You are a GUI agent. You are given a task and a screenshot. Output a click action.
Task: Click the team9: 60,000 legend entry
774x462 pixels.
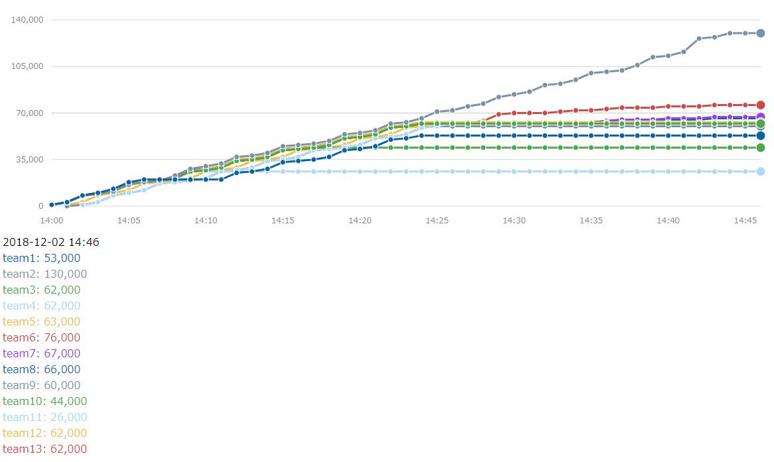pos(42,385)
